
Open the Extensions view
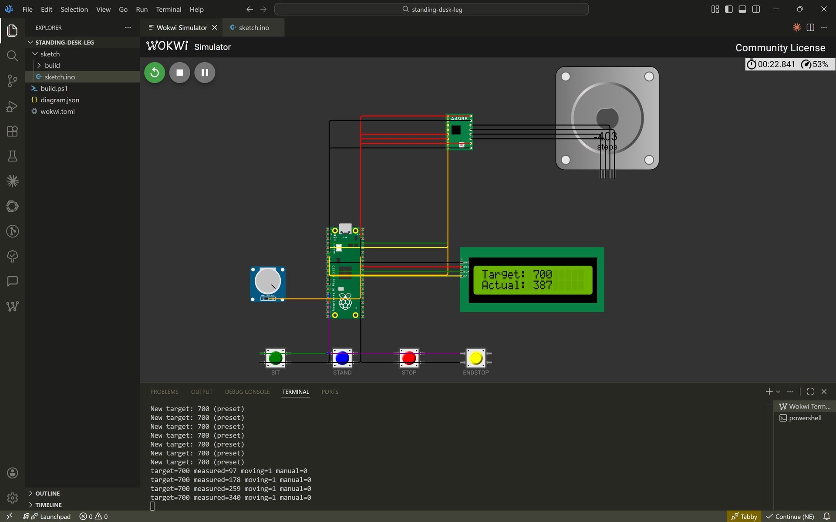[x=12, y=131]
